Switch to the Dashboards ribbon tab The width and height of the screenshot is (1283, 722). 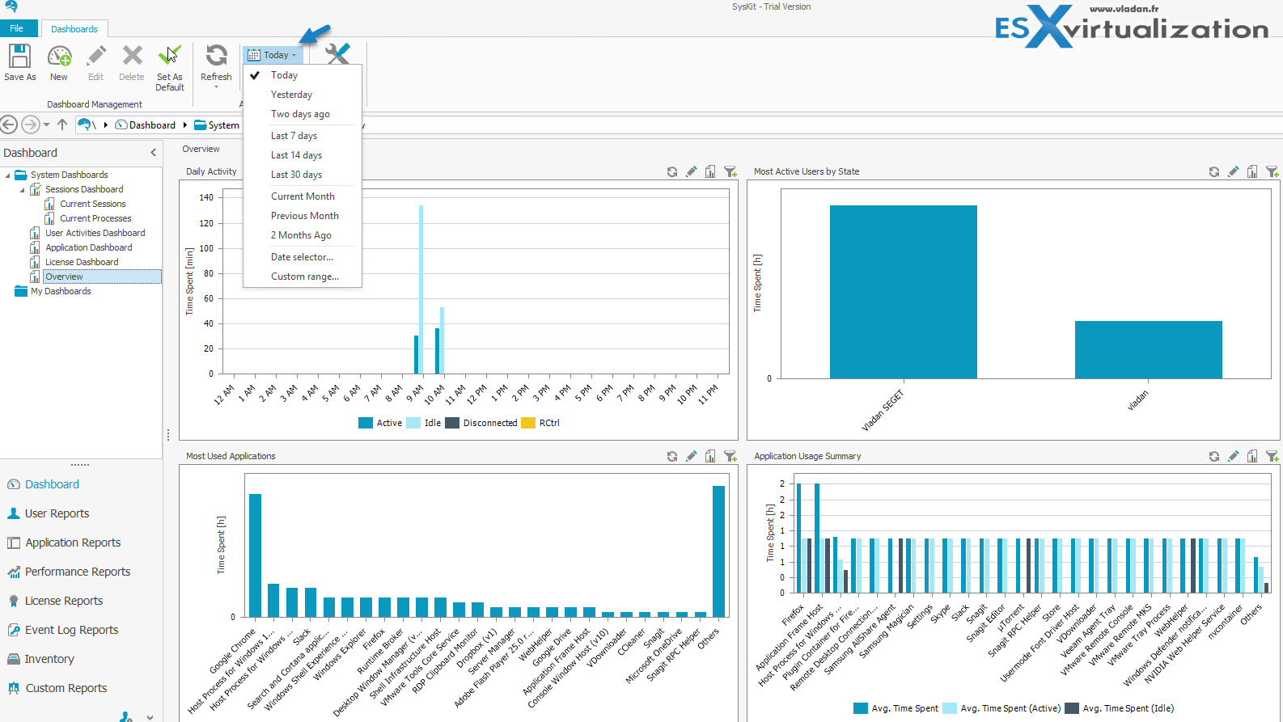[x=74, y=29]
